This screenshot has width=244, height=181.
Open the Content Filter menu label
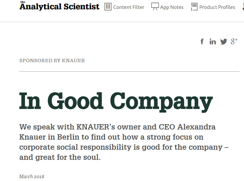coord(129,7)
